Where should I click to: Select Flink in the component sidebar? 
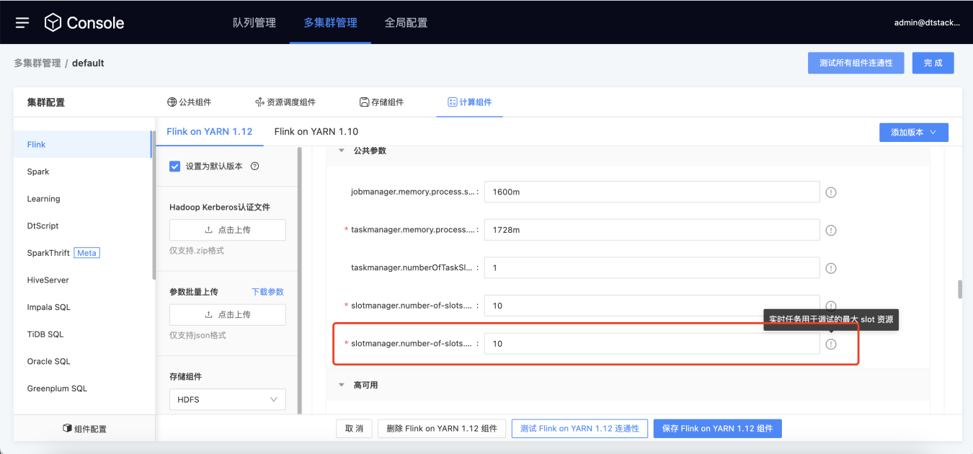pyautogui.click(x=82, y=144)
